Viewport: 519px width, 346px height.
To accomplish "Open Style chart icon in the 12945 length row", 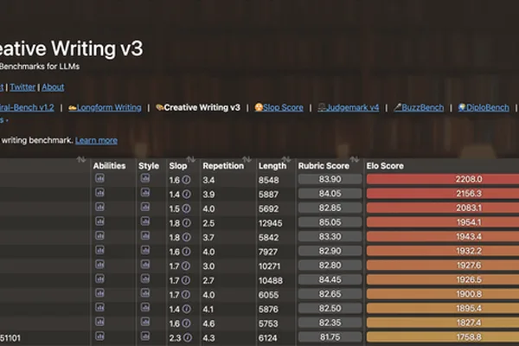I will coord(145,221).
